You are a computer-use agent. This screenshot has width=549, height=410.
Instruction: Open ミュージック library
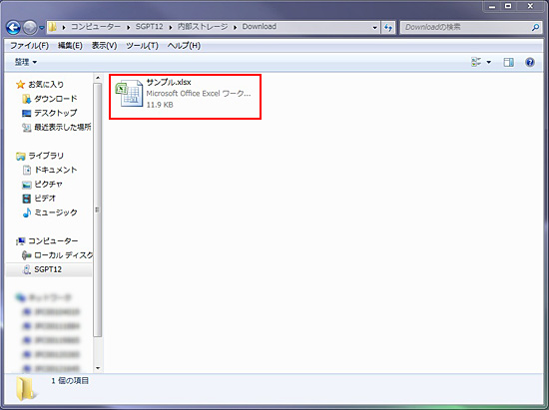point(56,212)
